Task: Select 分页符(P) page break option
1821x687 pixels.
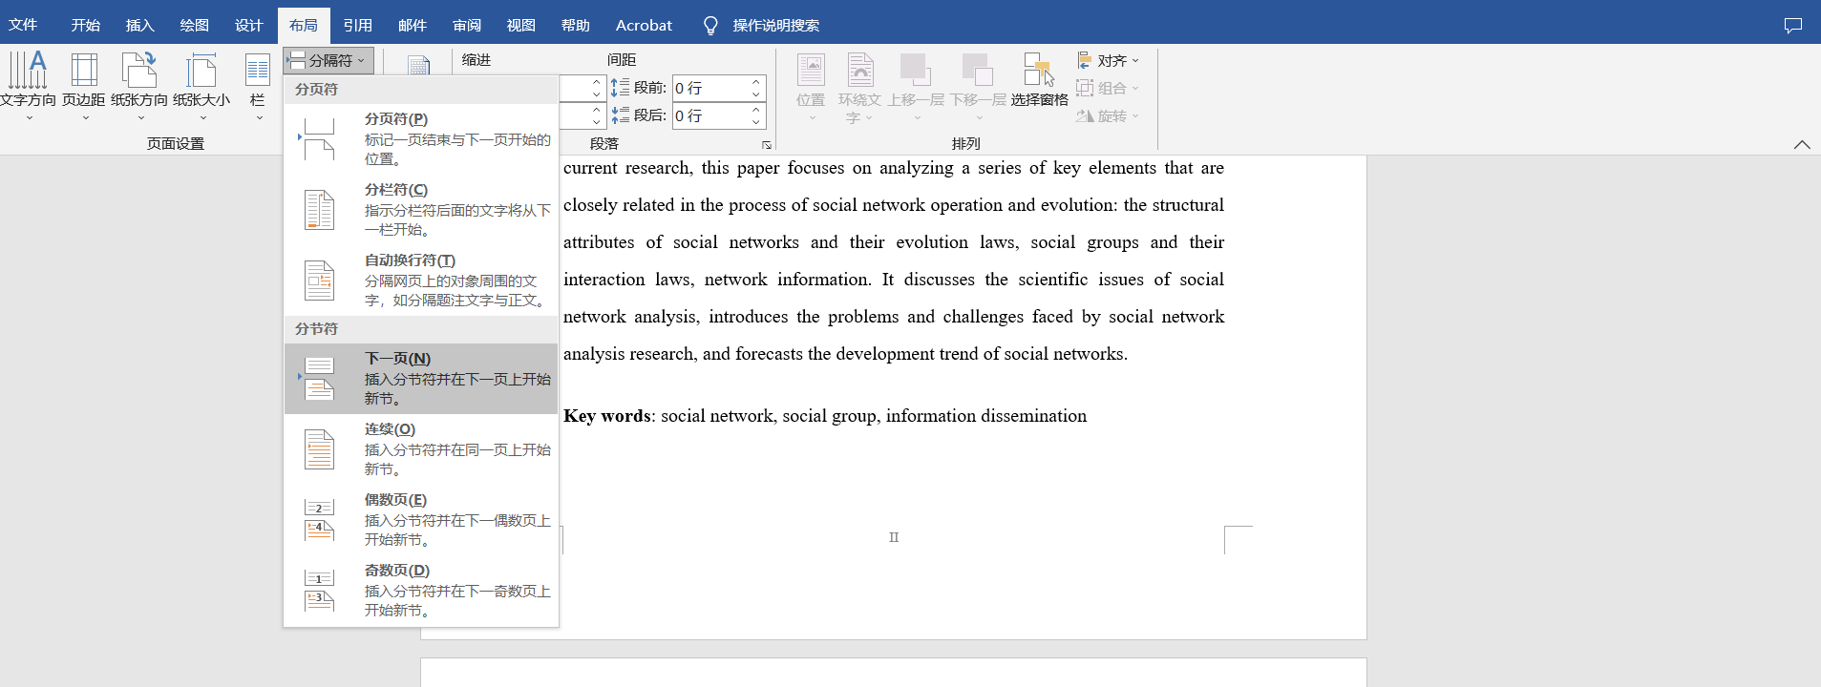Action: coord(421,139)
